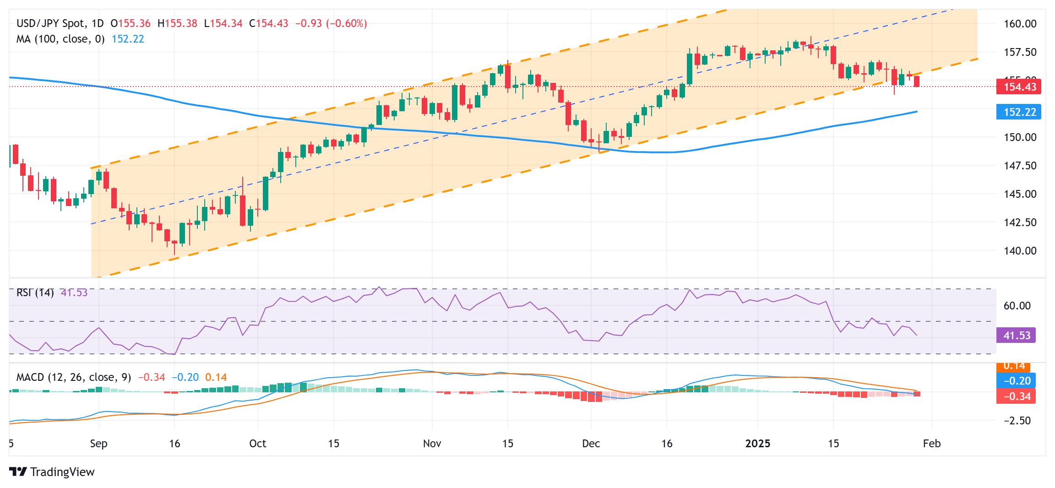Click the 157.50 price axis label

(1019, 52)
